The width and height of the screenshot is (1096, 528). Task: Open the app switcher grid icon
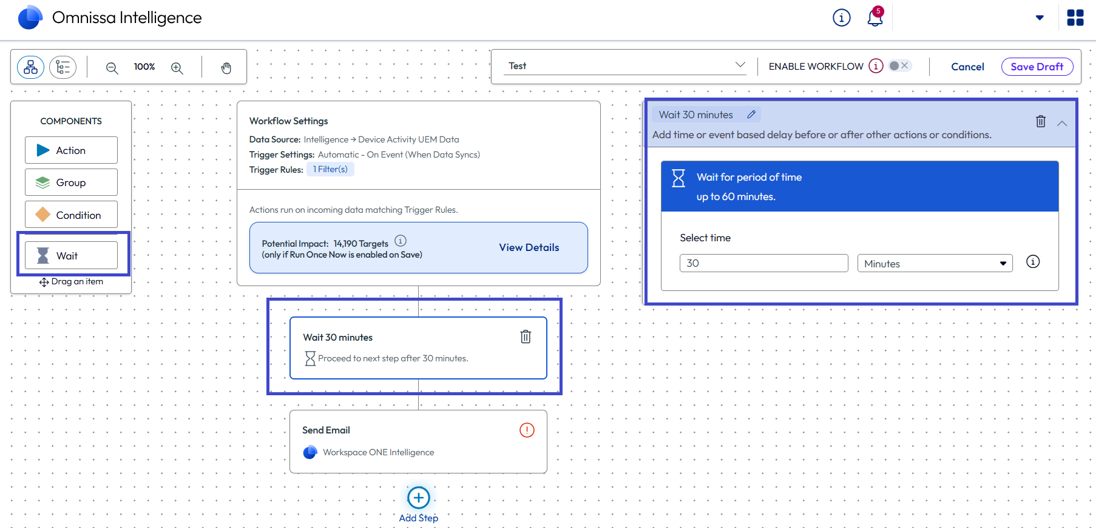1075,18
